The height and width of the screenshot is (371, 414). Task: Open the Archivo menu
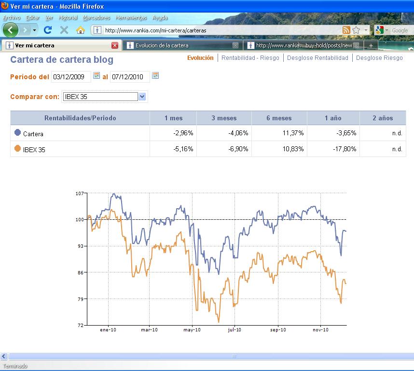click(12, 17)
